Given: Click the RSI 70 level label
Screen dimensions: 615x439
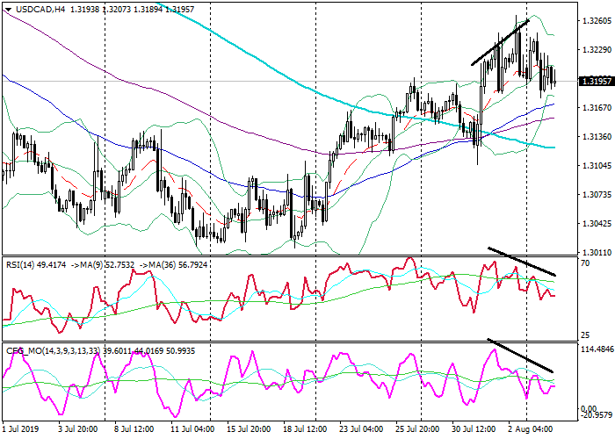Looking at the screenshot, I should (x=584, y=263).
